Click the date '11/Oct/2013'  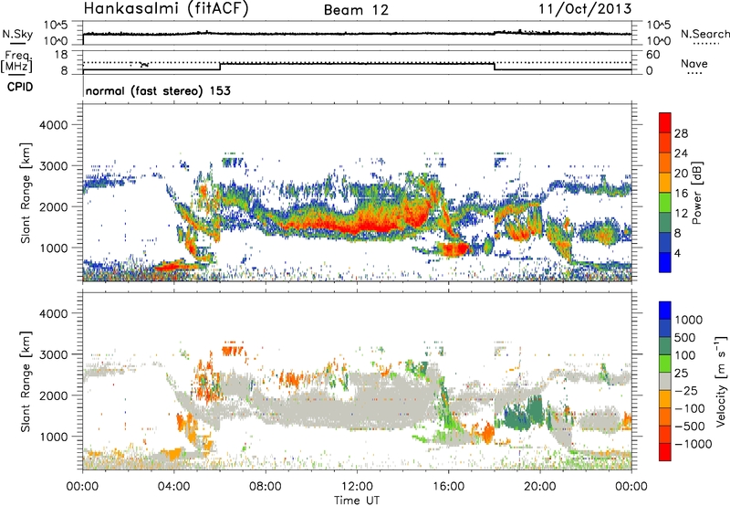pyautogui.click(x=585, y=8)
